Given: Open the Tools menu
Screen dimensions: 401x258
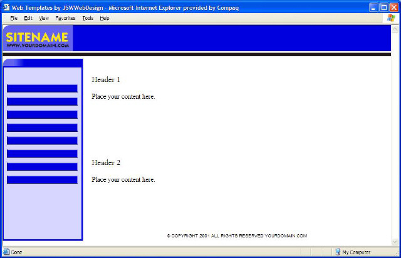Looking at the screenshot, I should 88,18.
